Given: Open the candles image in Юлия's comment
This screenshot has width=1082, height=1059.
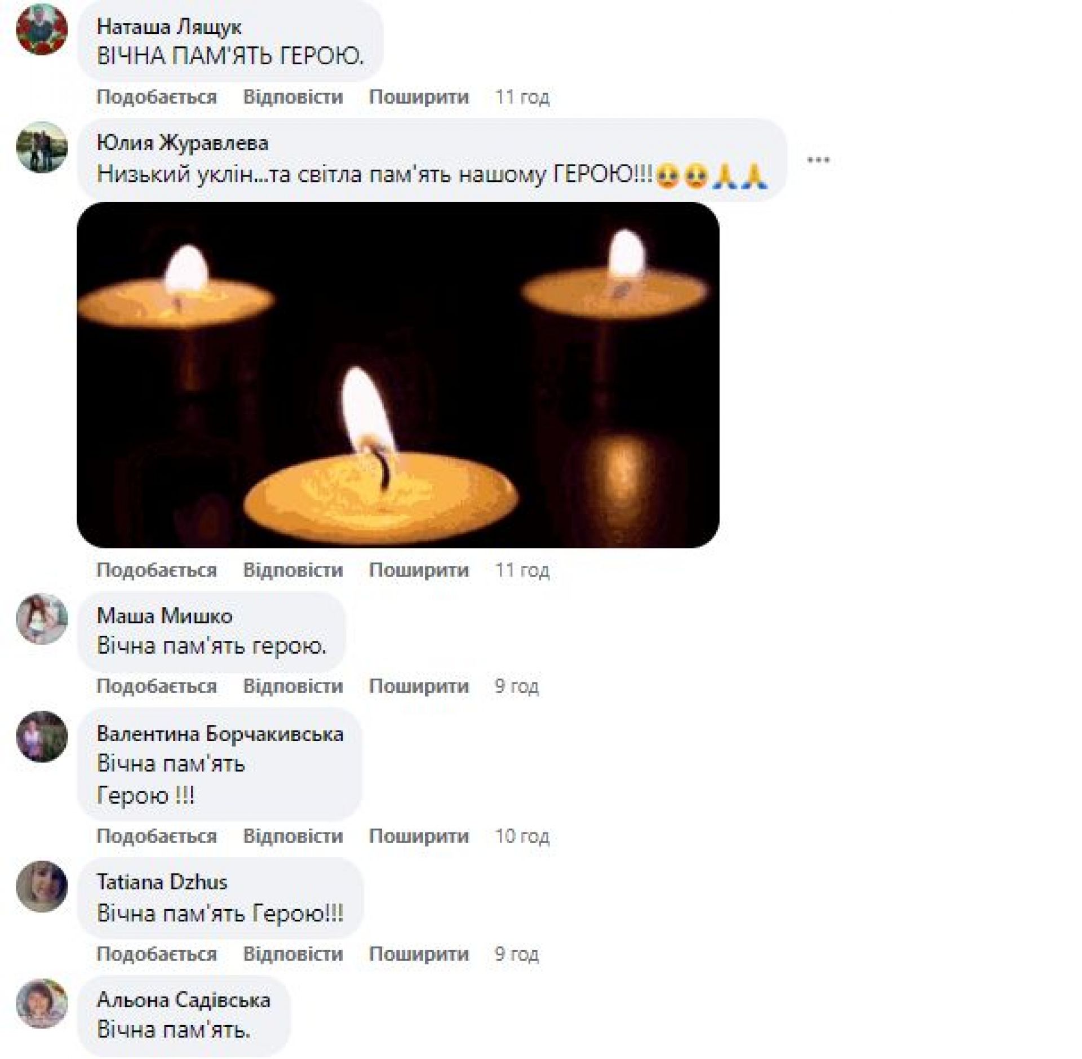Looking at the screenshot, I should tap(398, 375).
